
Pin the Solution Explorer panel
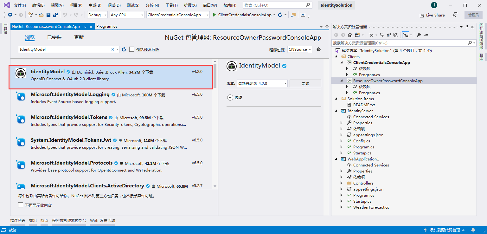coord(467,27)
